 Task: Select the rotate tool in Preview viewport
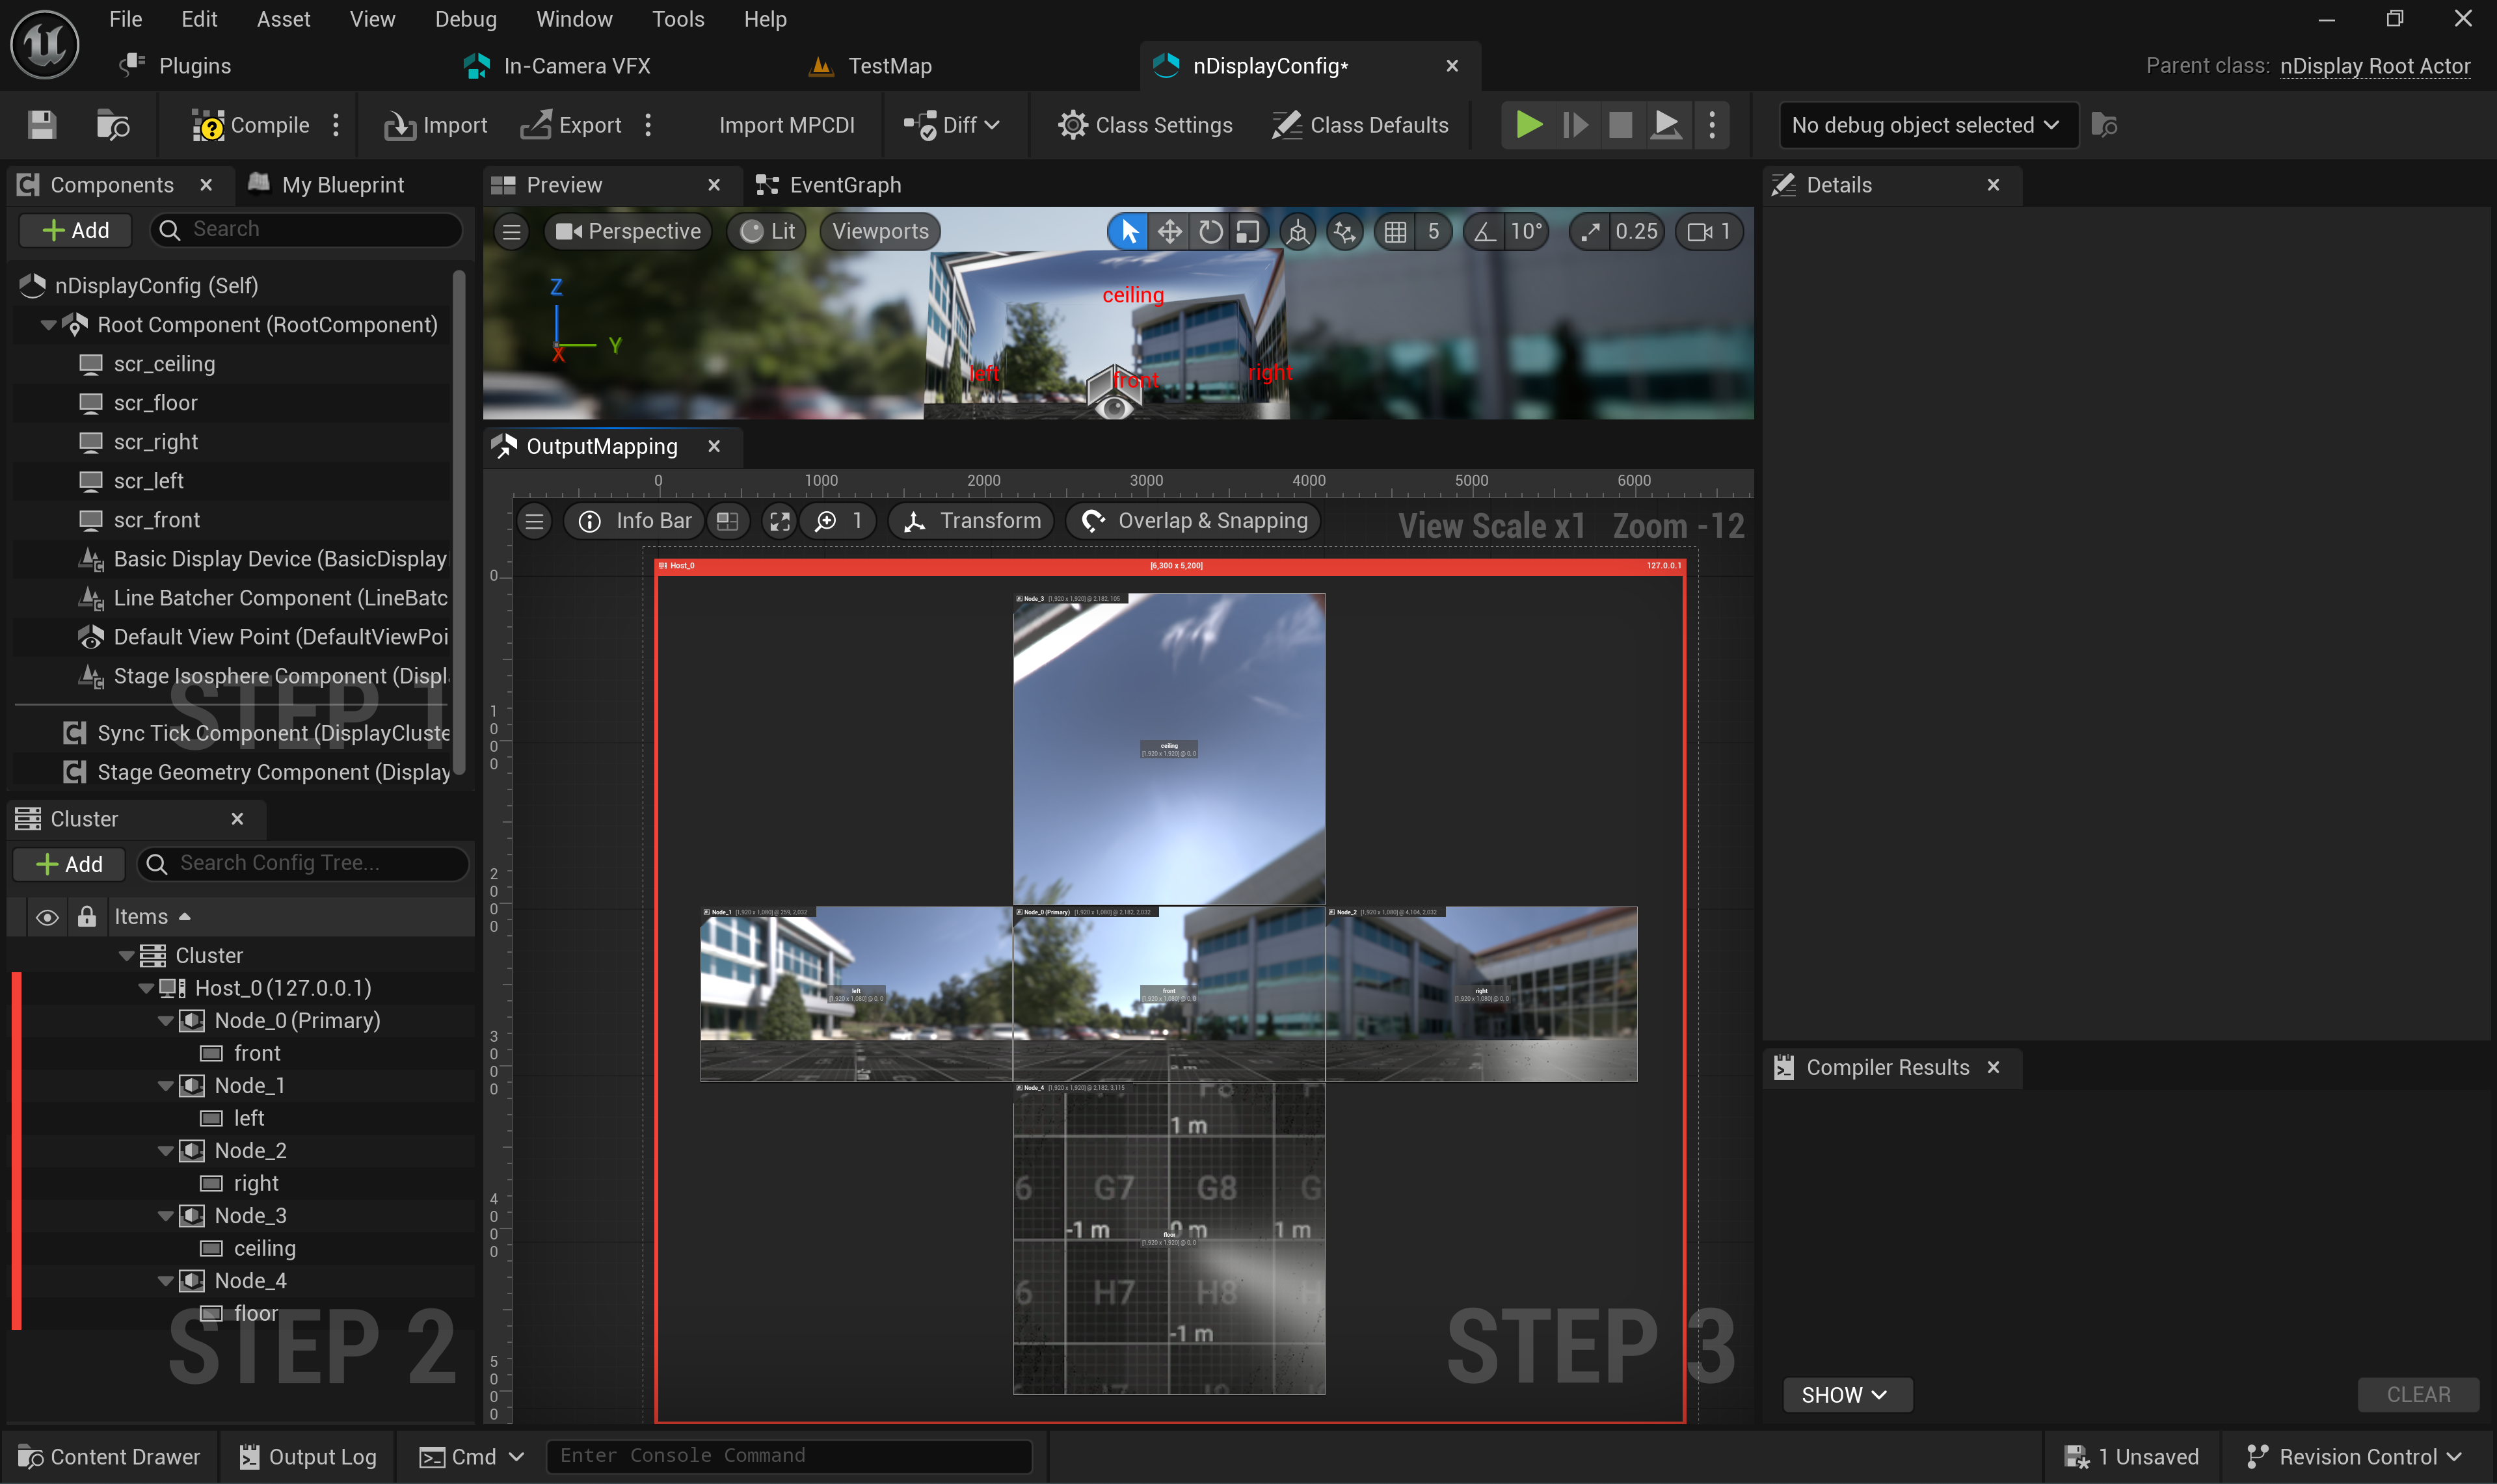1210,232
